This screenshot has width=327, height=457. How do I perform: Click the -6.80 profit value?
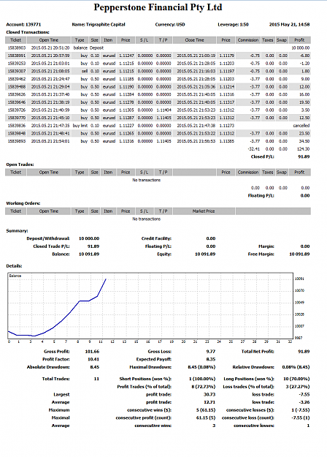[x=304, y=56]
